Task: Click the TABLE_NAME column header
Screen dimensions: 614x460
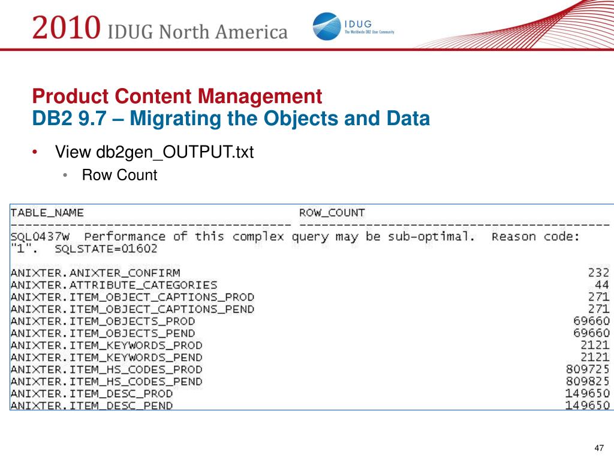Action: point(47,213)
